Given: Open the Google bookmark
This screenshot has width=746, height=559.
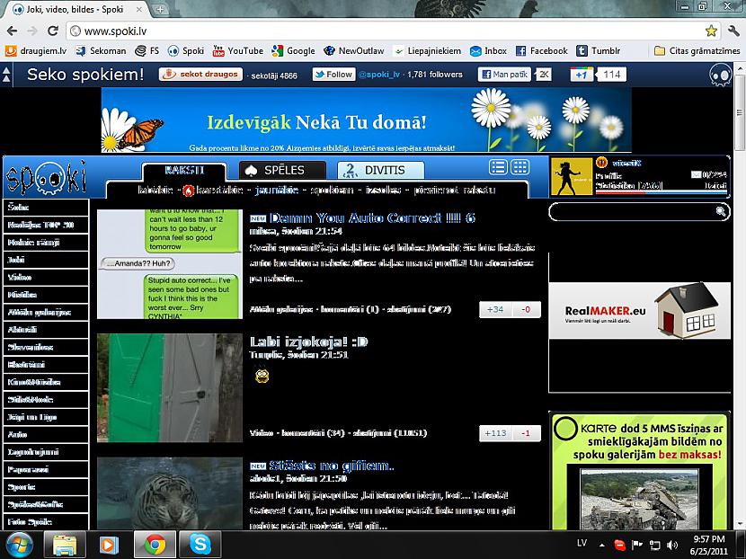Looking at the screenshot, I should click(x=293, y=50).
